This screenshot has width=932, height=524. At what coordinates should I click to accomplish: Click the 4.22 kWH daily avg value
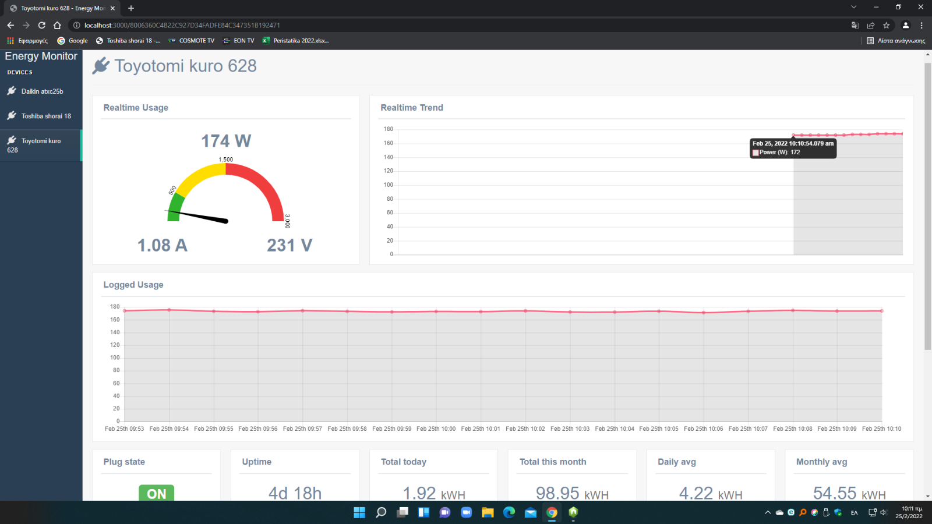711,493
